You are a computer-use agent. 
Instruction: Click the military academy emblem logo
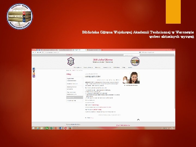click(x=71, y=61)
